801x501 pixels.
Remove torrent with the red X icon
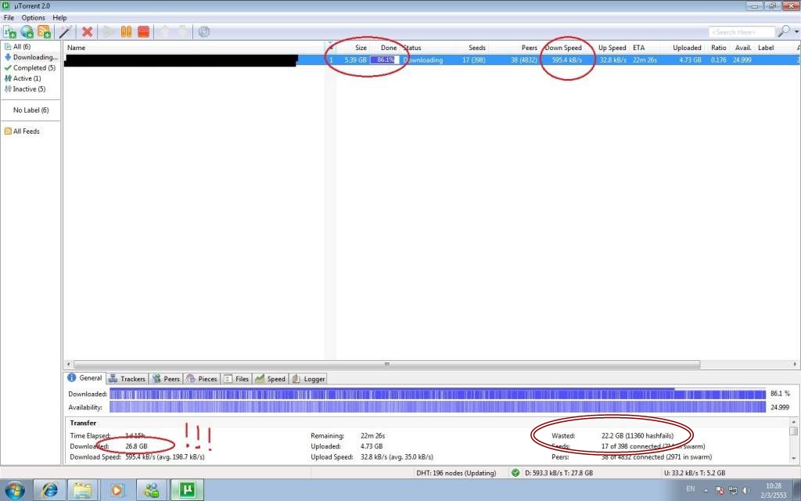point(88,31)
